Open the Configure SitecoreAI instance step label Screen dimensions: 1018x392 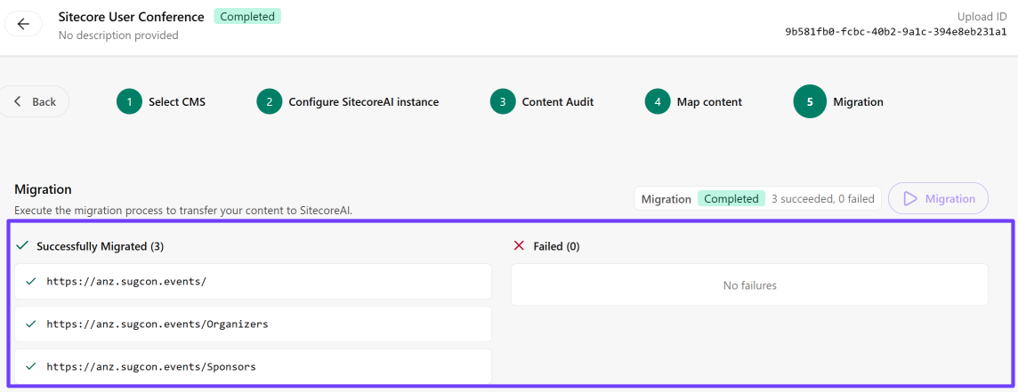pos(364,102)
